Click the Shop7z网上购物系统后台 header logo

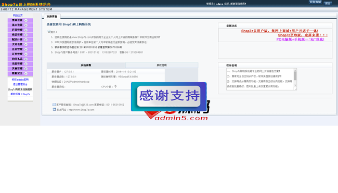pyautogui.click(x=26, y=4)
